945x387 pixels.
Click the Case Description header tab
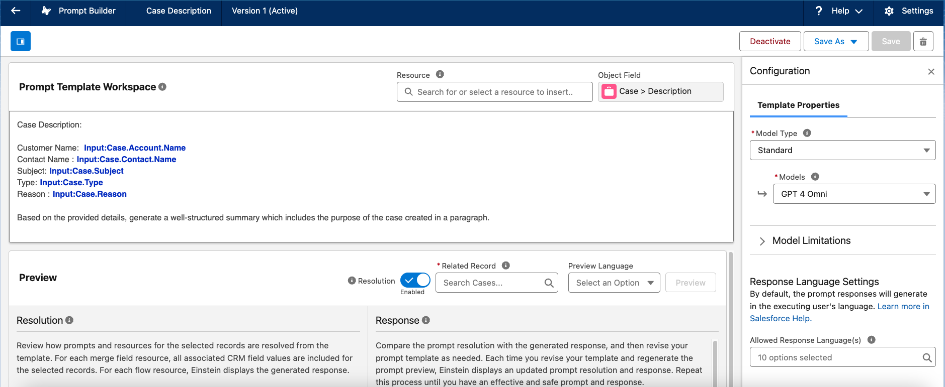pos(179,11)
